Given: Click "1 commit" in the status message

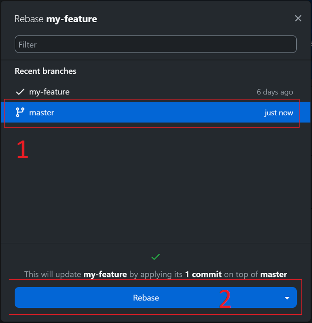Looking at the screenshot, I should pyautogui.click(x=203, y=274).
